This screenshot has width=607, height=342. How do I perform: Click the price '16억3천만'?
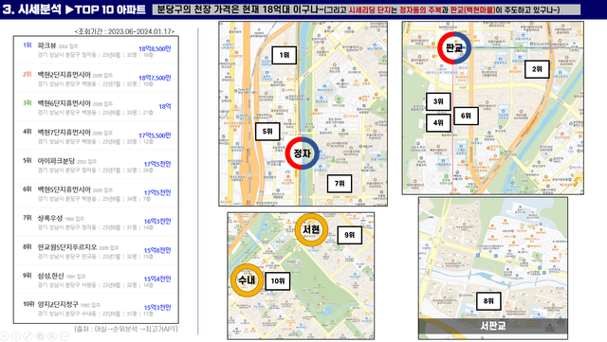tap(157, 222)
